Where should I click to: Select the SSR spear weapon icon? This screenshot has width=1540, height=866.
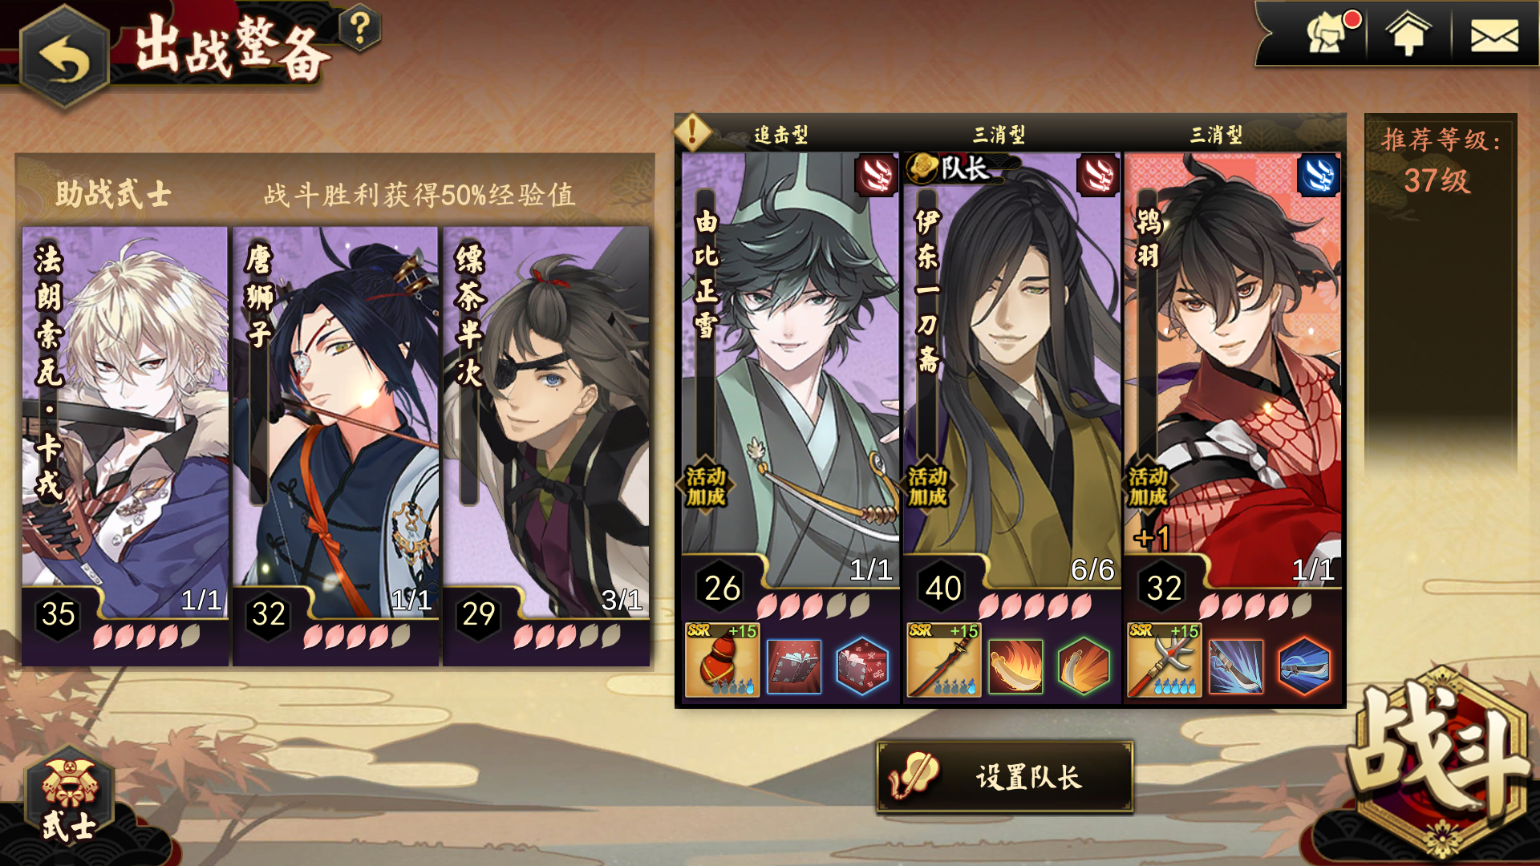[x=943, y=660]
